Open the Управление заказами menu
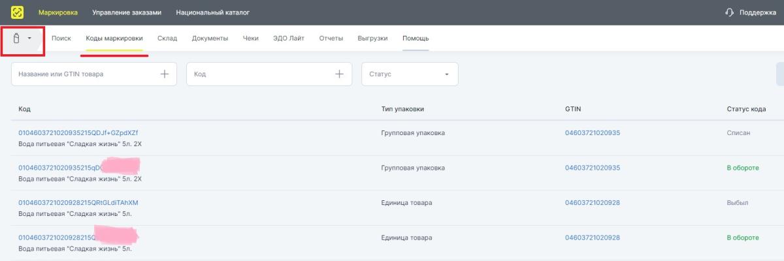Image resolution: width=784 pixels, height=261 pixels. pos(127,12)
